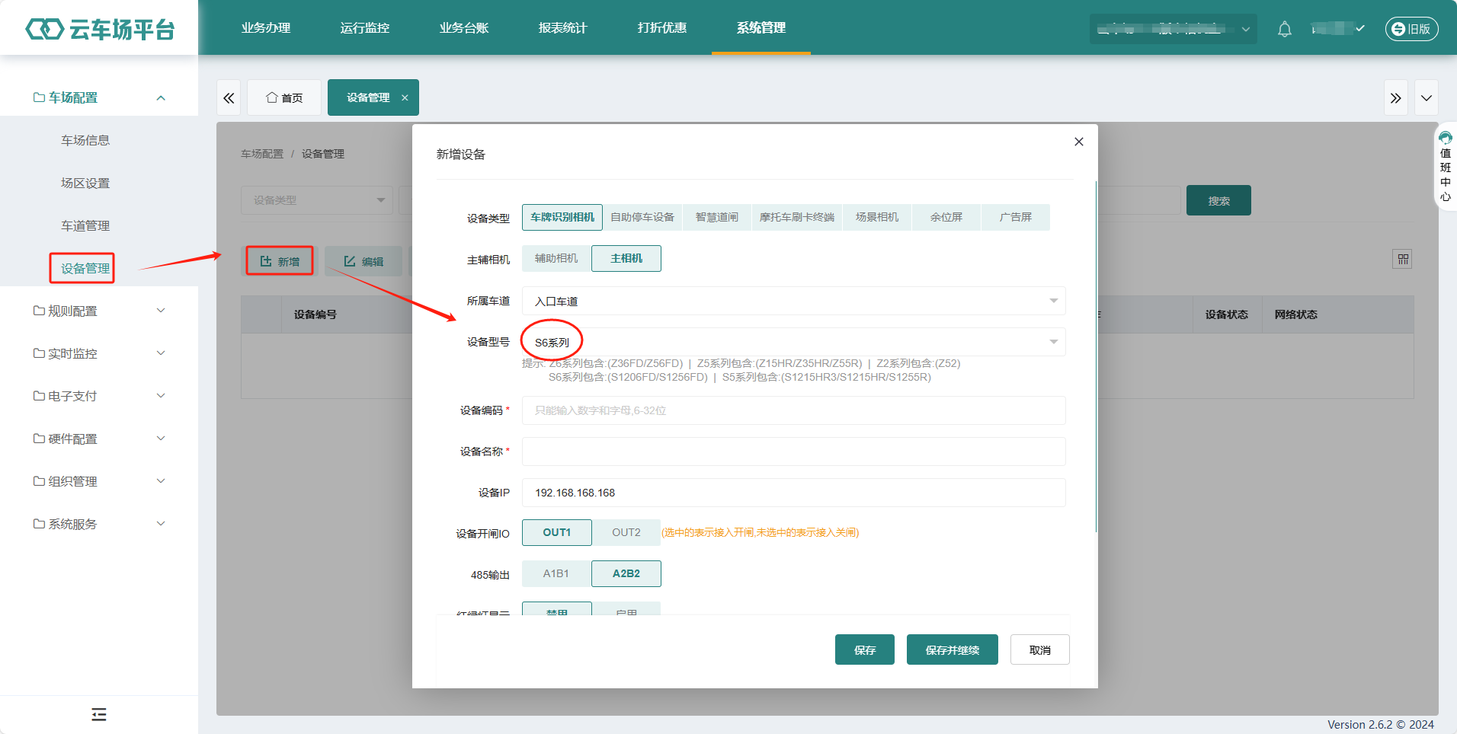1457x734 pixels.
Task: Click the 编辑 edit button
Action: [x=363, y=261]
